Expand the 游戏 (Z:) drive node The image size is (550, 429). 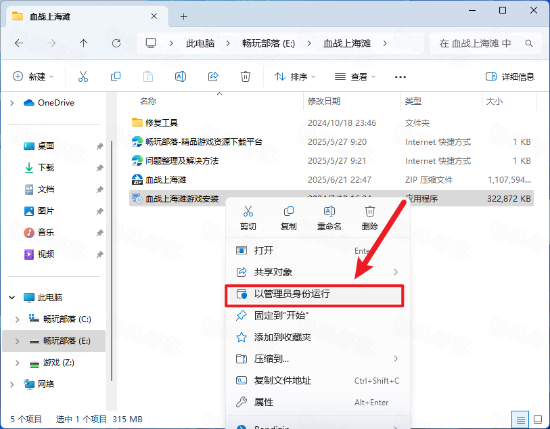[17, 363]
